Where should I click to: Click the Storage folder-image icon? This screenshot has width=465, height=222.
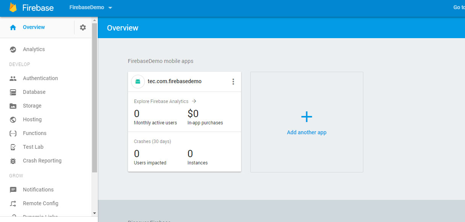(x=13, y=106)
